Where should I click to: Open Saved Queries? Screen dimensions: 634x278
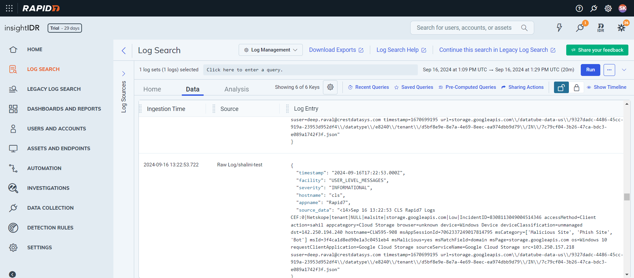414,87
